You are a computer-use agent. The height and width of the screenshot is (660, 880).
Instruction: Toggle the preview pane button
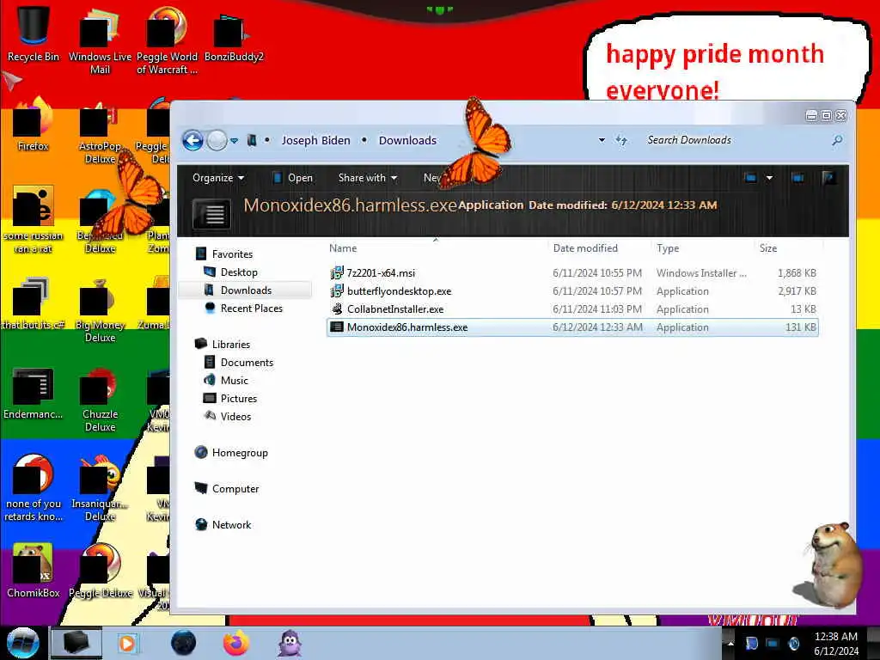pos(797,178)
